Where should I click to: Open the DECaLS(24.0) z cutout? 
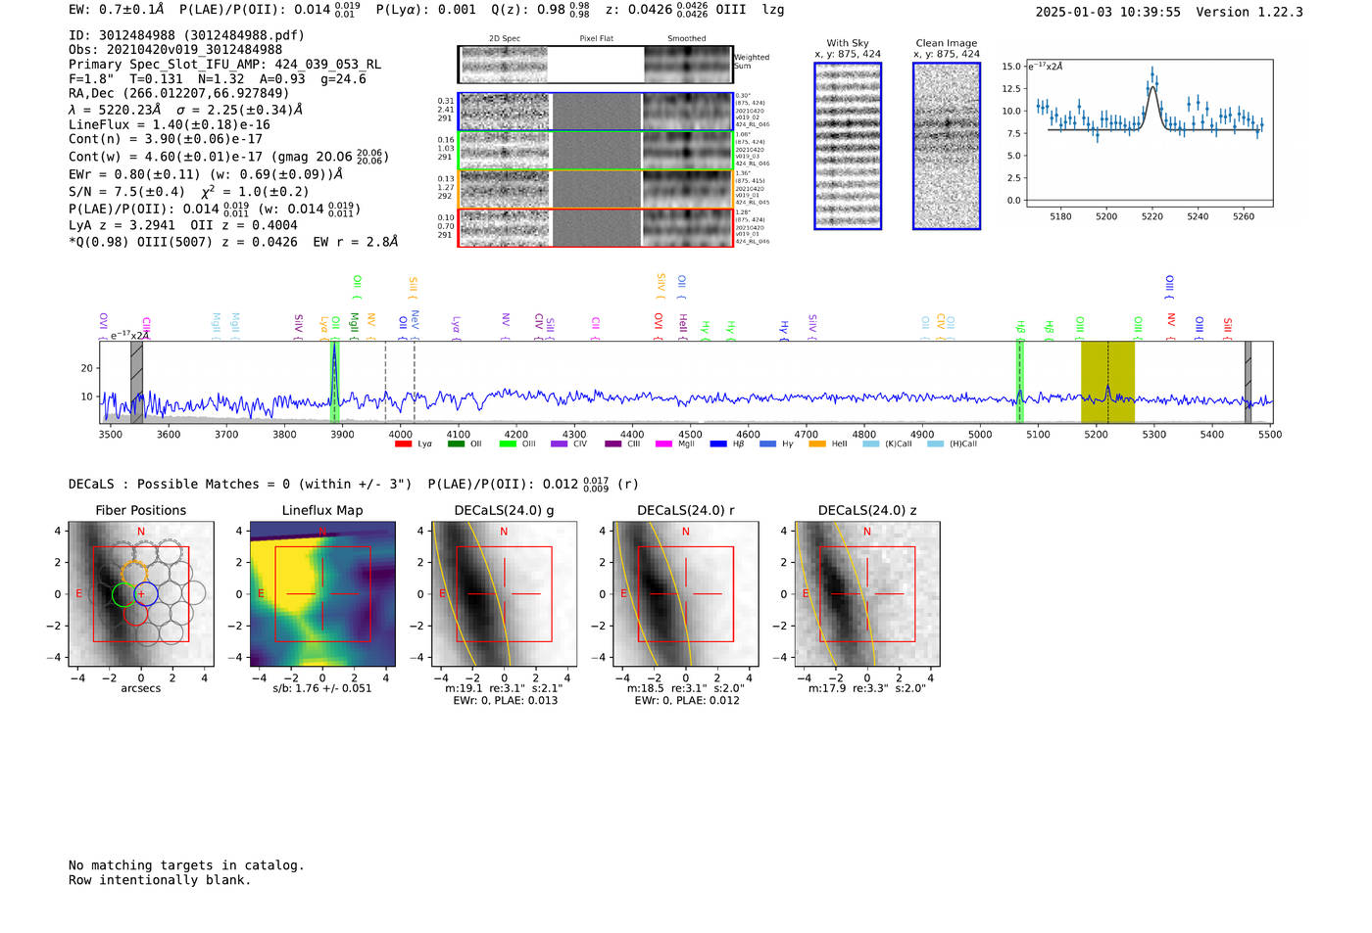pos(867,594)
